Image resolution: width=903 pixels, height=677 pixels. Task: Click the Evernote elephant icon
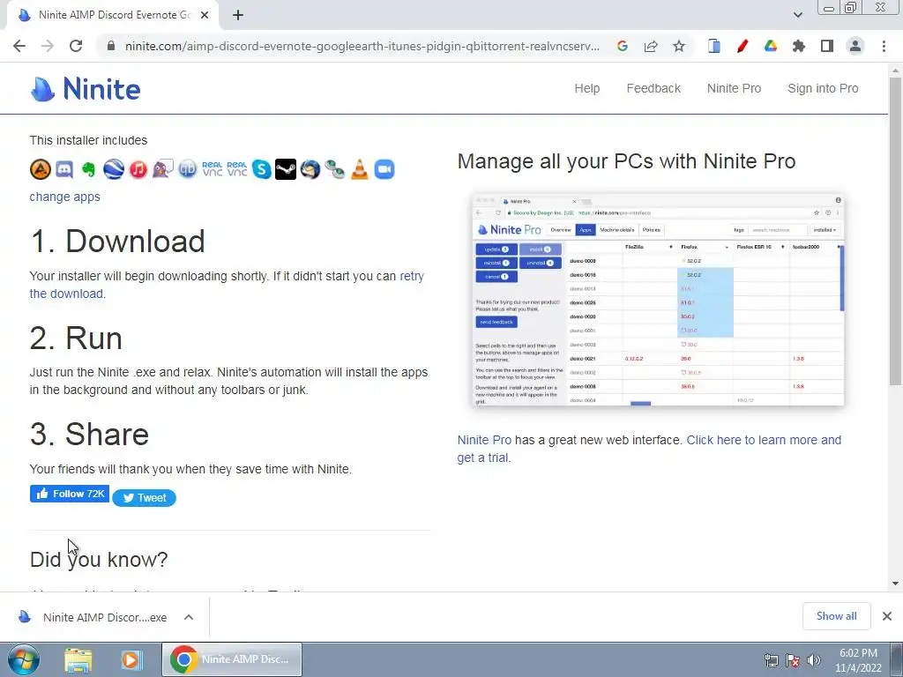pos(89,169)
